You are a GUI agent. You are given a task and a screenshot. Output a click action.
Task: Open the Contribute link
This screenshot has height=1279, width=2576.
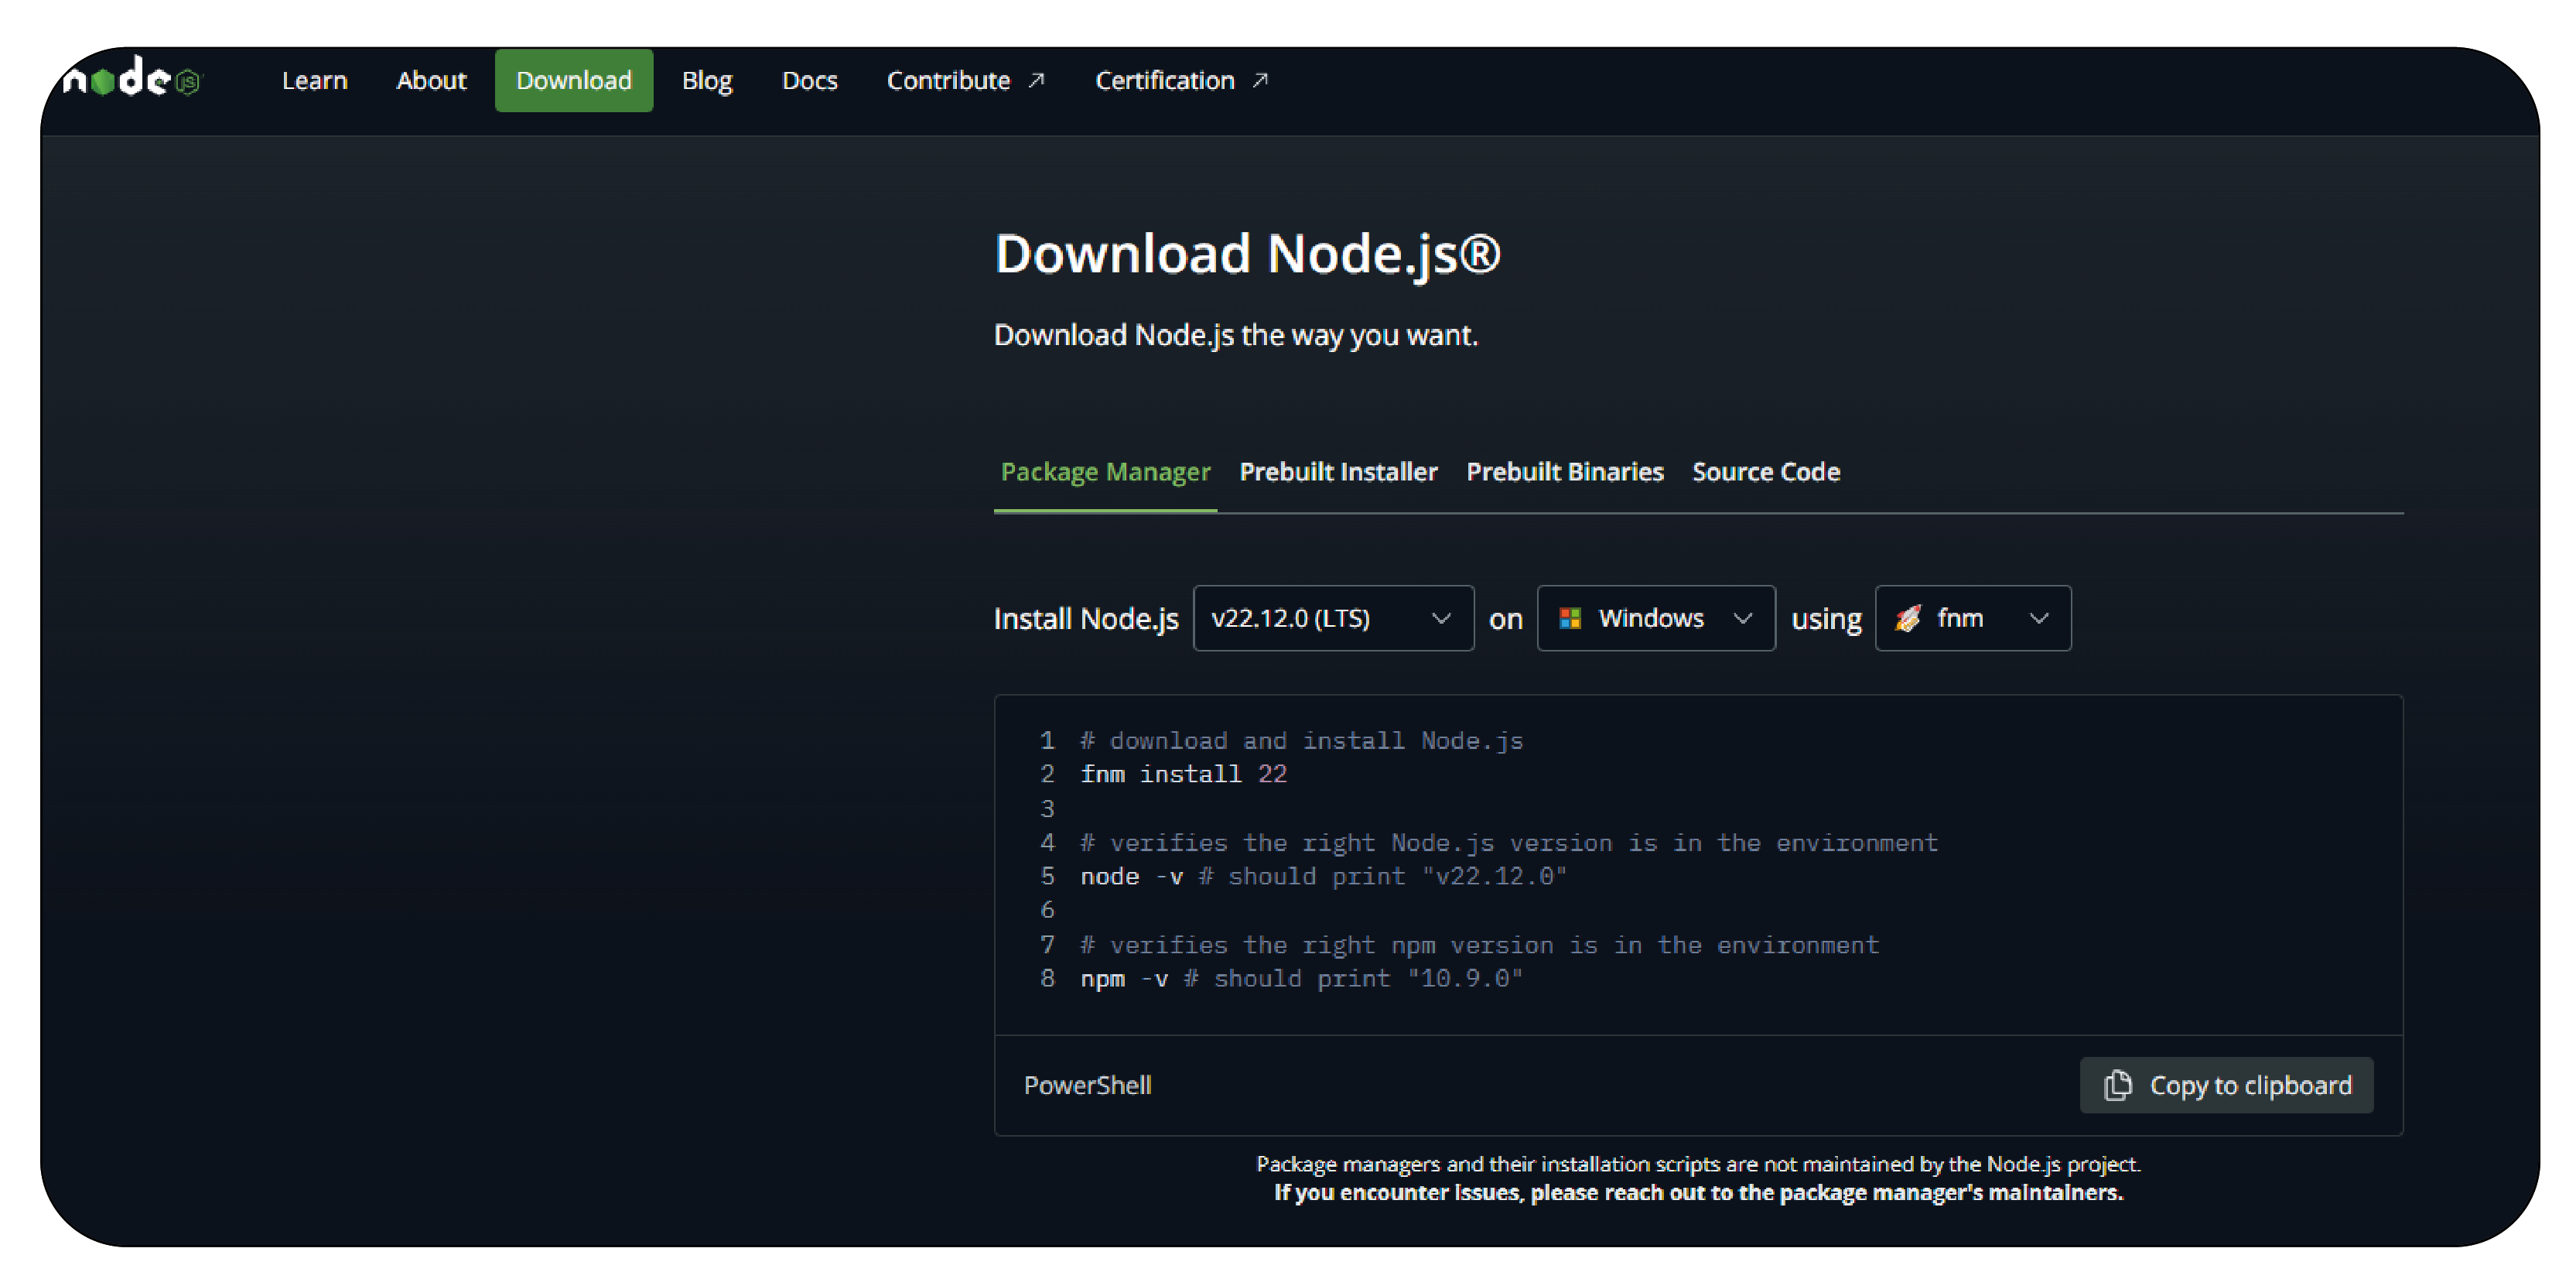[x=966, y=80]
